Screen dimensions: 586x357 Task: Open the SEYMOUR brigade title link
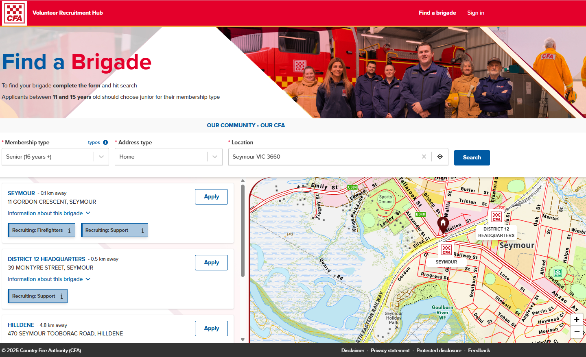pos(21,193)
